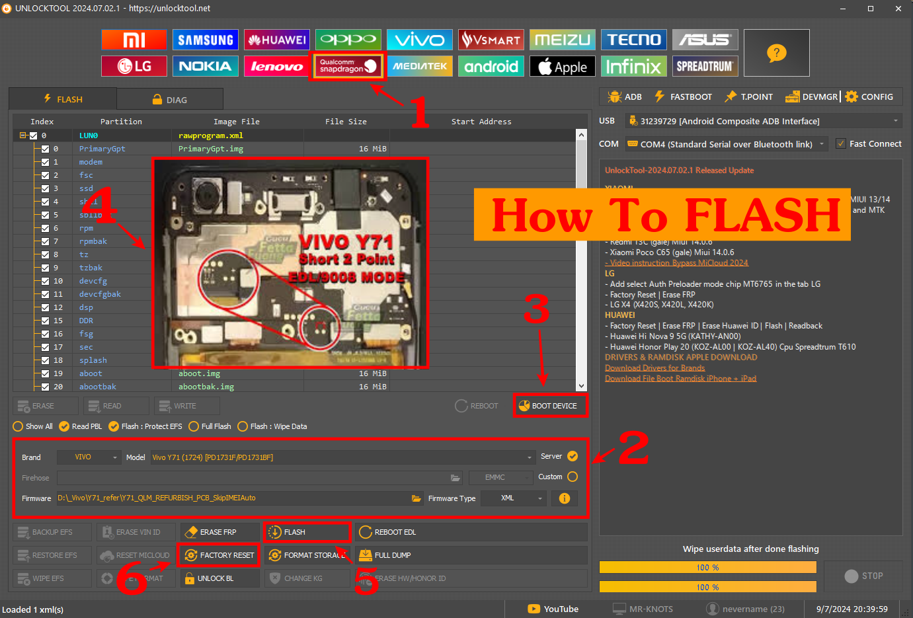Viewport: 913px width, 618px height.
Task: Toggle the LUN0 root checkbox
Action: 33,135
